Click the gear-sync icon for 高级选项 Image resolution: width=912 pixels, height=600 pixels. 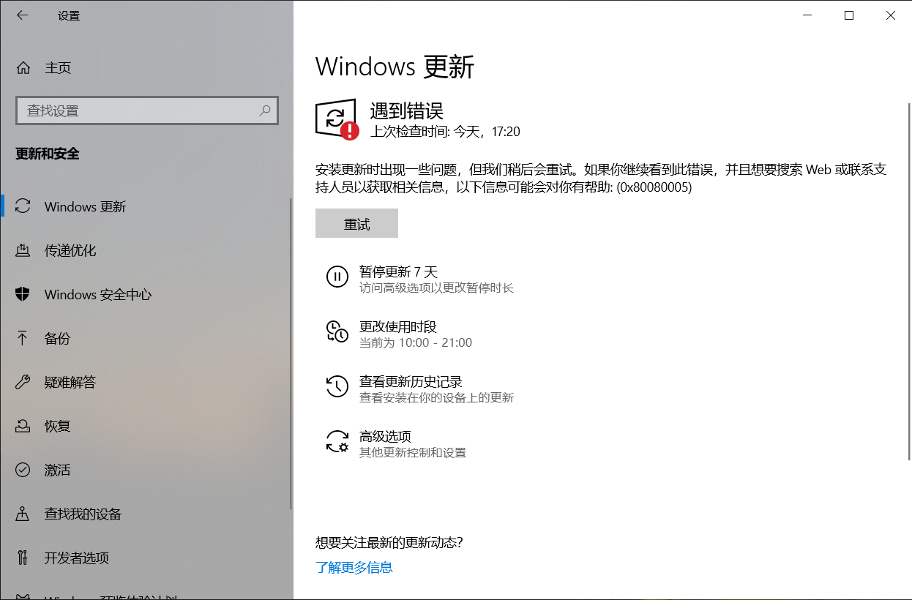(337, 441)
